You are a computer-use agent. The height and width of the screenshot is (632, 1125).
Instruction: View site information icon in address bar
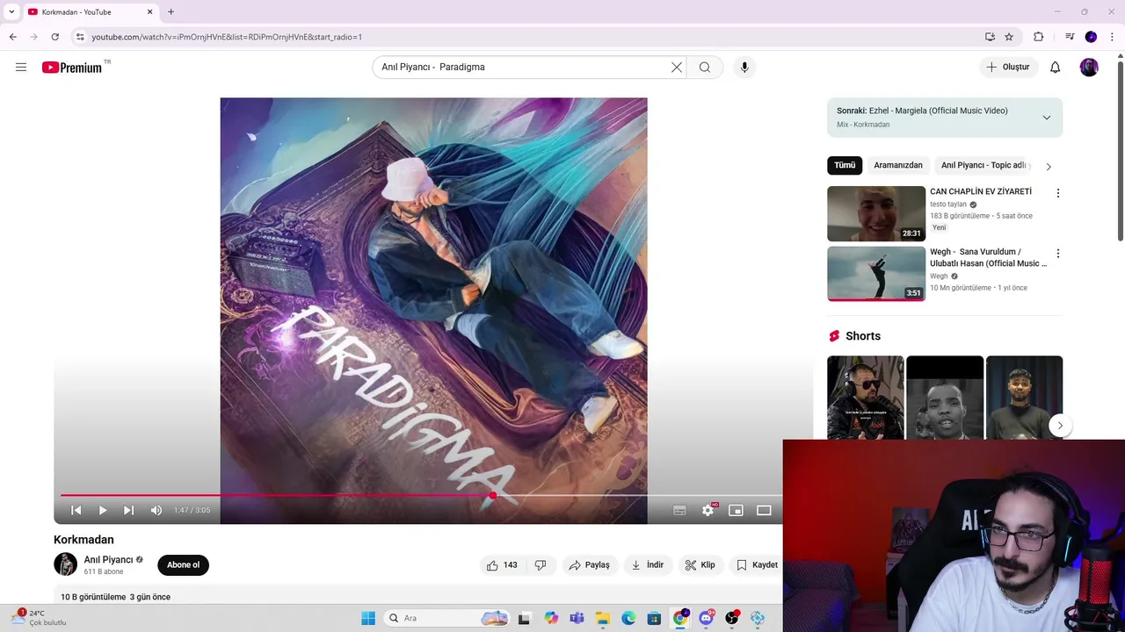coord(79,37)
